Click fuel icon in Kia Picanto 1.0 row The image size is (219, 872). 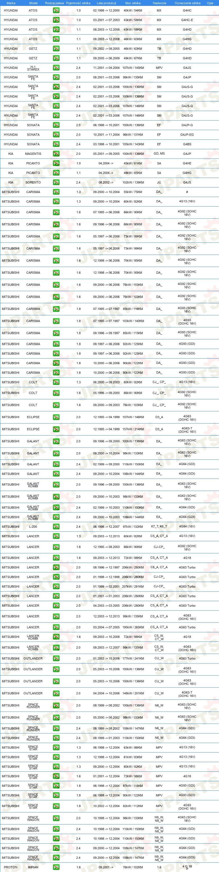56,163
